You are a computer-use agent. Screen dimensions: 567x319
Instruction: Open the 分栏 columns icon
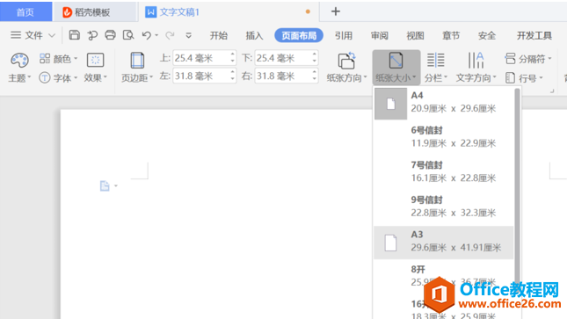(x=436, y=60)
